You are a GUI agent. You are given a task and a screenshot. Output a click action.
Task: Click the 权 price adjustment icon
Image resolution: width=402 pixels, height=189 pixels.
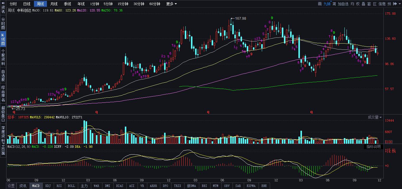[358, 4]
